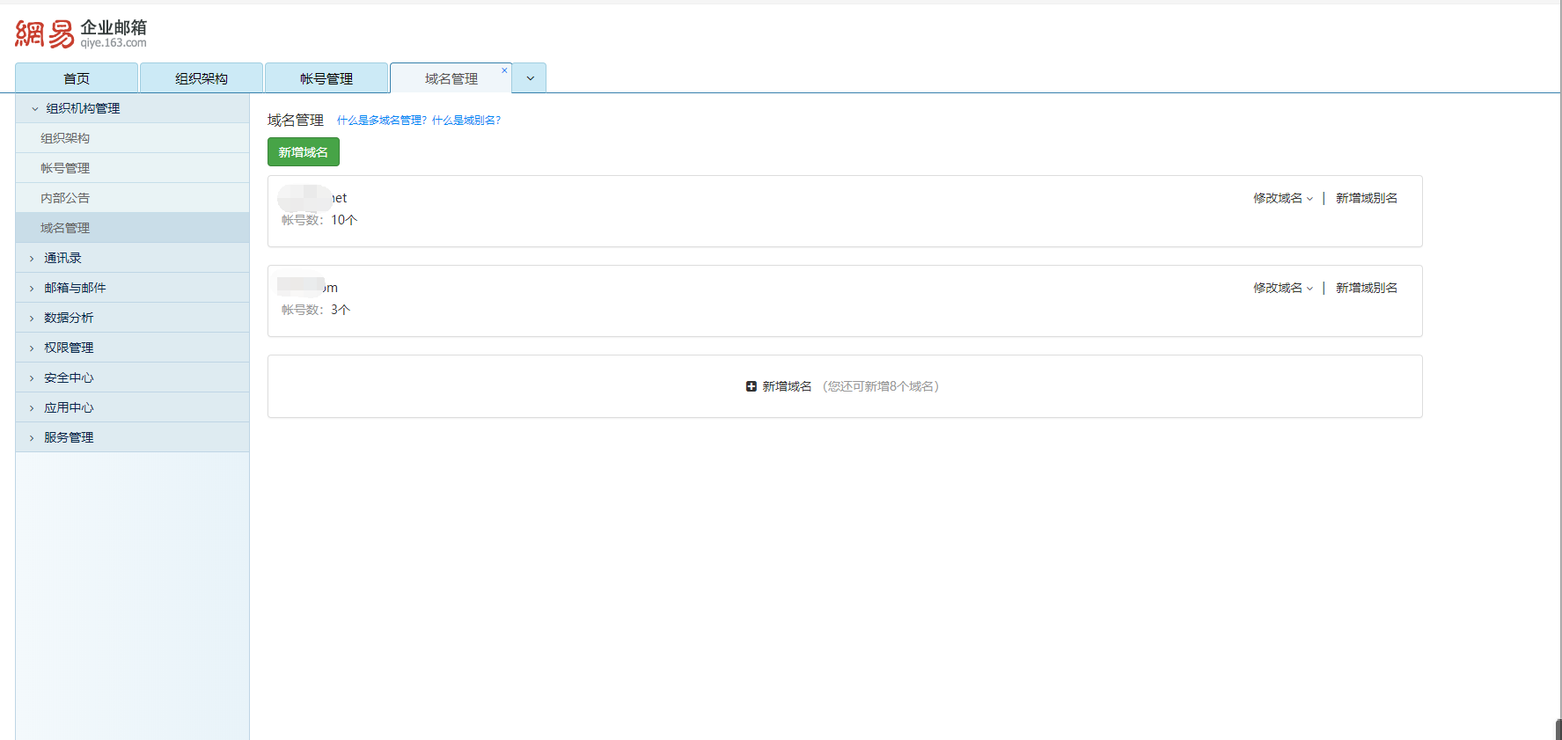Expand 修改域名 dropdown for the .net domain
Viewport: 1562px width, 740px height.
click(x=1282, y=199)
